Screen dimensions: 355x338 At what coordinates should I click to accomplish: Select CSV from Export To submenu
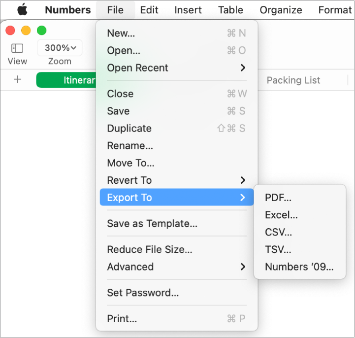(x=278, y=232)
